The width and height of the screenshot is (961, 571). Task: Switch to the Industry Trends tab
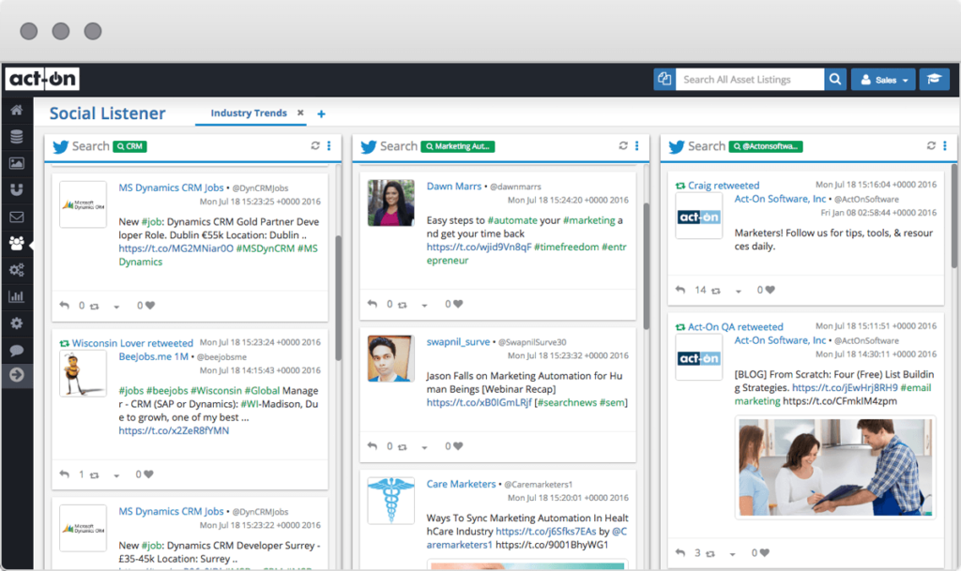pyautogui.click(x=250, y=113)
